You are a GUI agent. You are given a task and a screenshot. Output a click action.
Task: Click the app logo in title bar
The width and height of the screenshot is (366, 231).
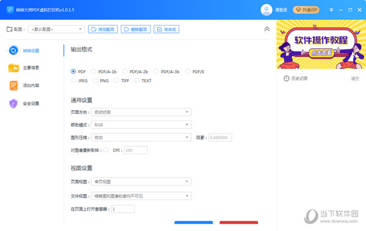pyautogui.click(x=10, y=10)
